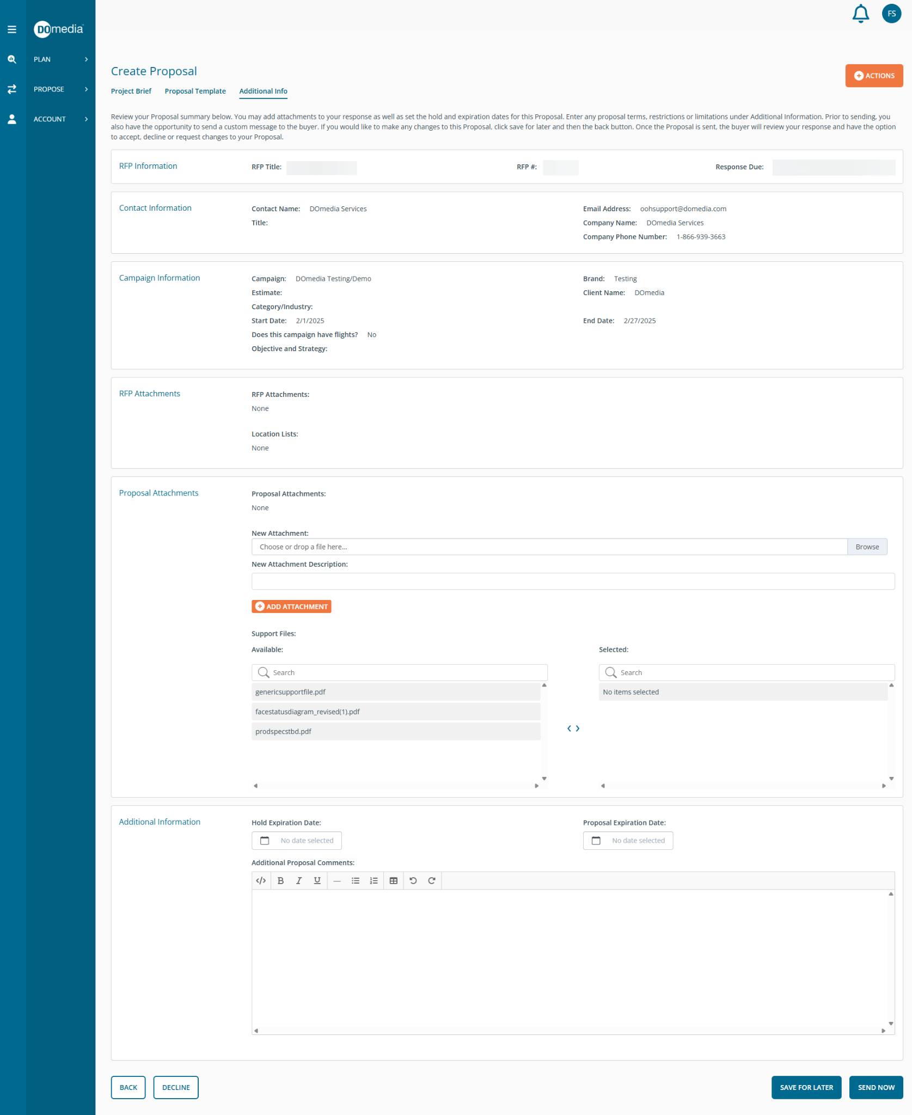Image resolution: width=912 pixels, height=1115 pixels.
Task: Toggle the hamburger sidebar menu
Action: 12,29
